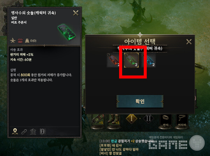
Task: Click the codex book icon
Action: click(43, 132)
